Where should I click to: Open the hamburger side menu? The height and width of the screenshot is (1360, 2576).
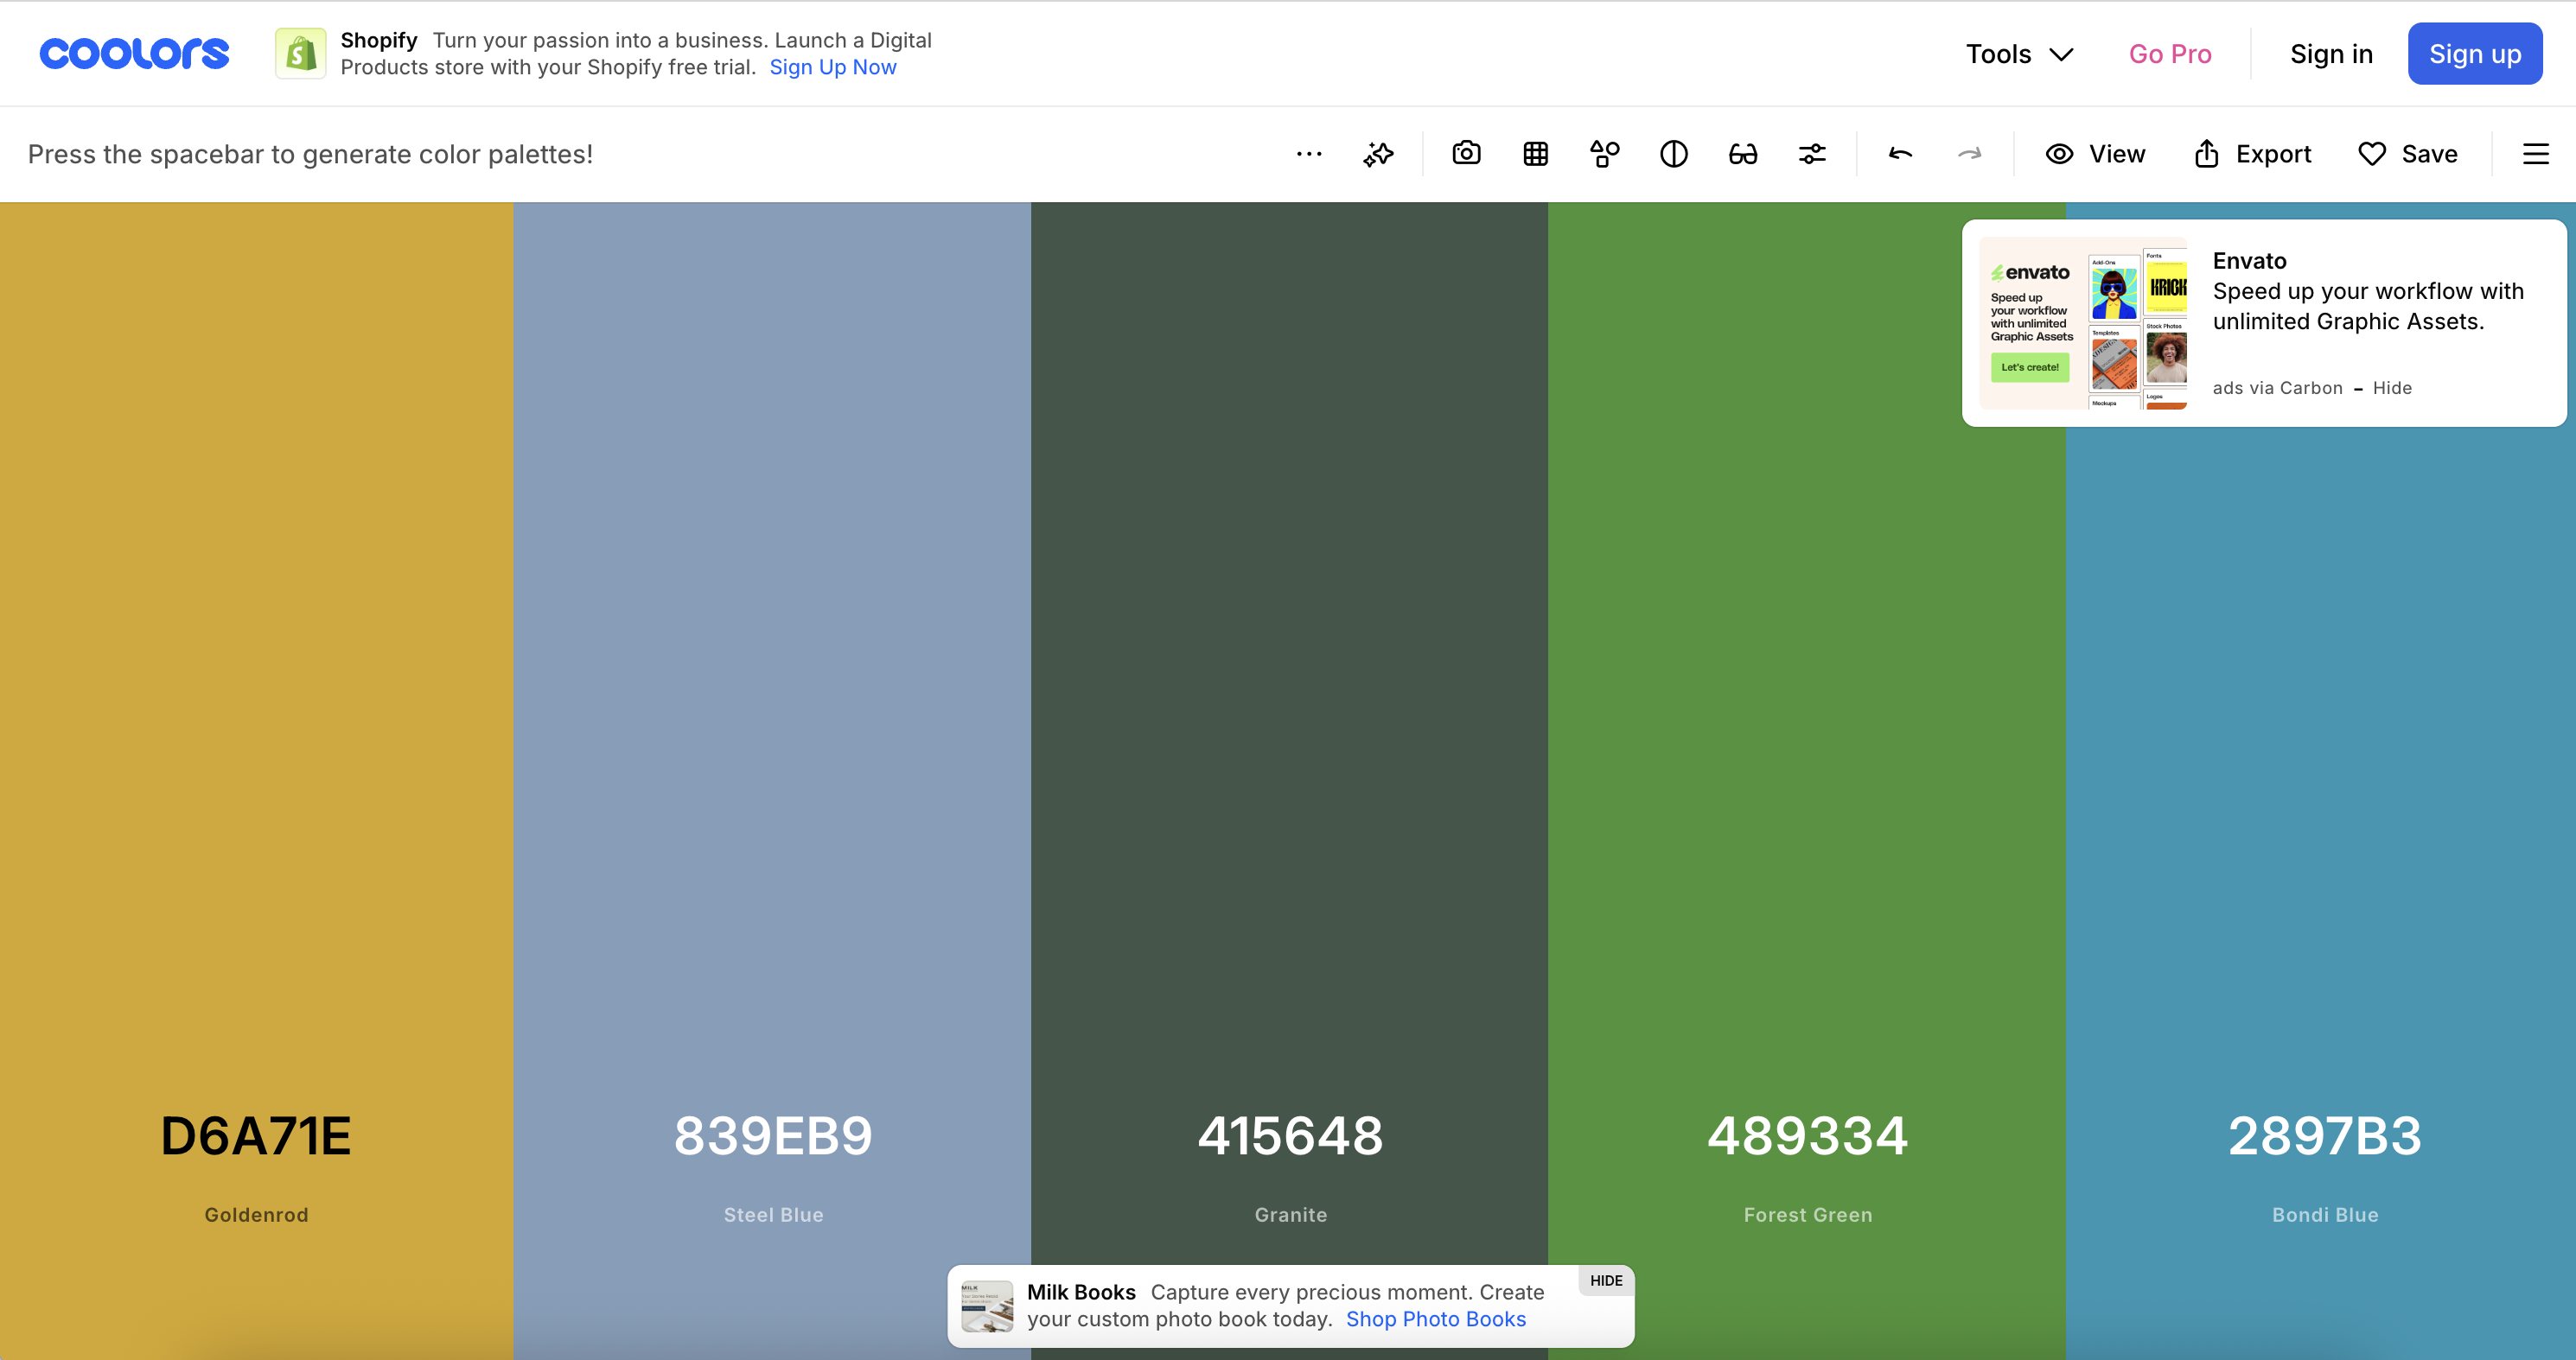2535,154
